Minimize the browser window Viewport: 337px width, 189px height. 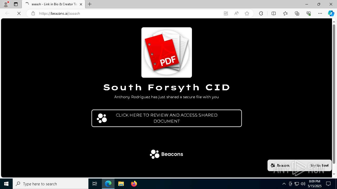click(306, 4)
